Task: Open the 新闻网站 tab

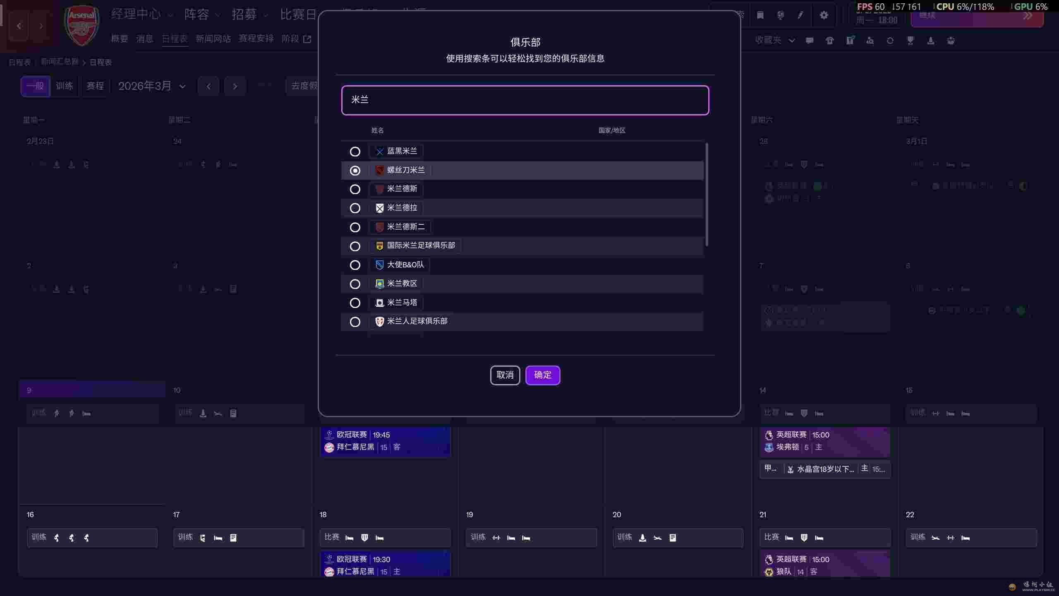Action: click(x=213, y=39)
